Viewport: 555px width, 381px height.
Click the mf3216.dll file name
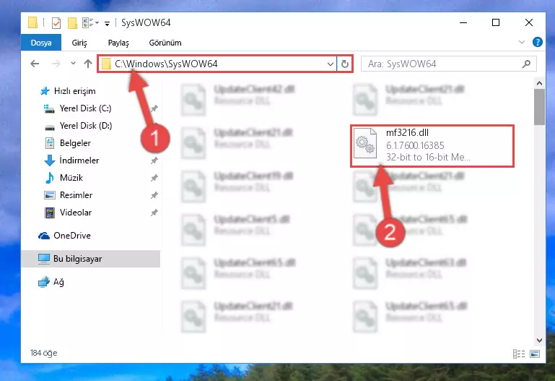click(407, 133)
